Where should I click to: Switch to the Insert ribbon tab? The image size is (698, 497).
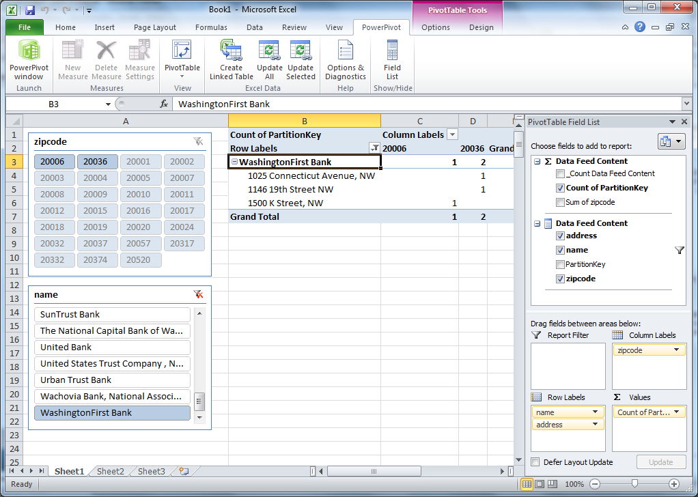pyautogui.click(x=104, y=27)
